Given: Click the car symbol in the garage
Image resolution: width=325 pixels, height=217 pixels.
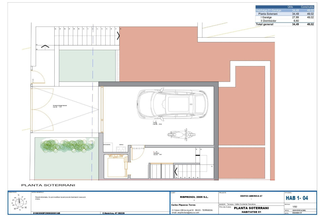Looking at the screenshot, I should [172, 104].
